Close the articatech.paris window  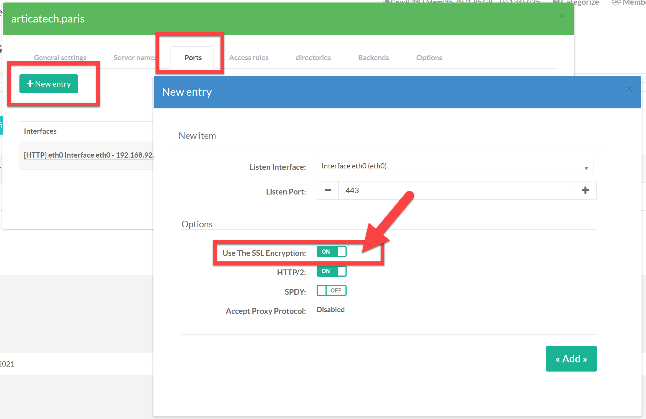pyautogui.click(x=562, y=16)
